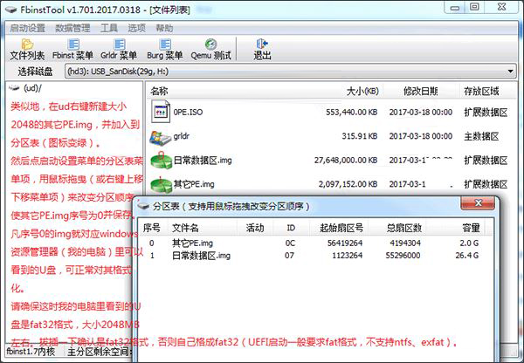
Task: Click the capacity value 26.4 G
Action: tap(467, 256)
